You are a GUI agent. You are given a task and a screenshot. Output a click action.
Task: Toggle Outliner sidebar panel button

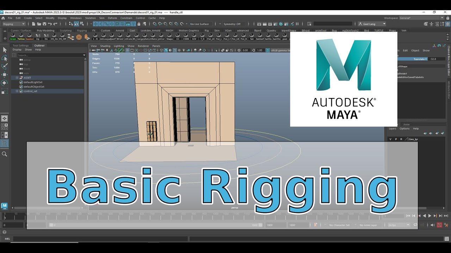(x=5, y=143)
